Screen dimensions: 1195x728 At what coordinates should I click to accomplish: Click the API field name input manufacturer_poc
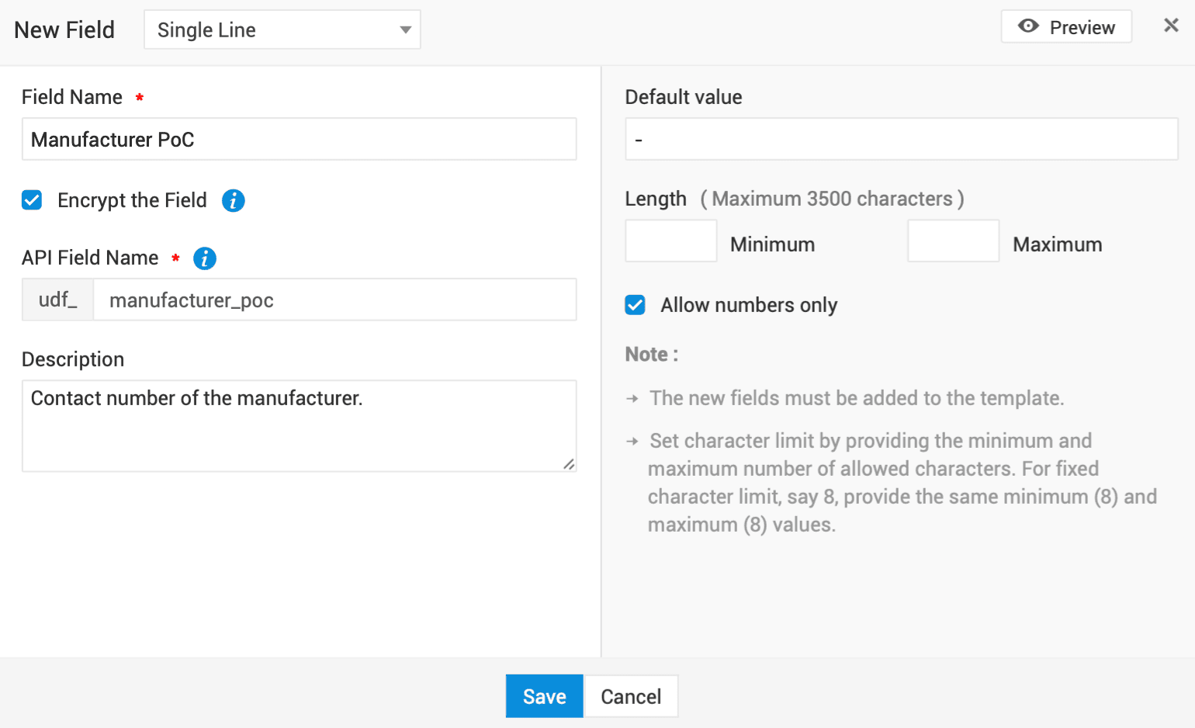pyautogui.click(x=334, y=300)
